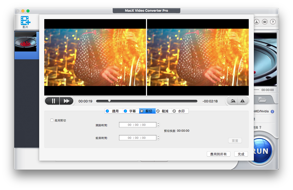Open the 水印 tab
Screen dimensions: 293x190
[x=180, y=111]
